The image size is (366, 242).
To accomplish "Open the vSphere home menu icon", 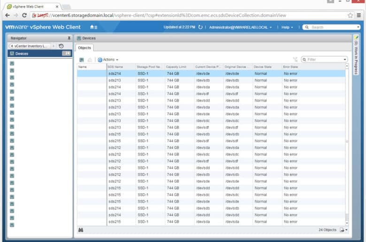I will (93, 27).
